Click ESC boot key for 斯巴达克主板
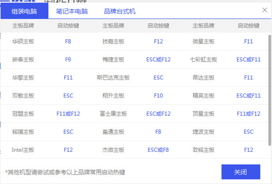 158,77
